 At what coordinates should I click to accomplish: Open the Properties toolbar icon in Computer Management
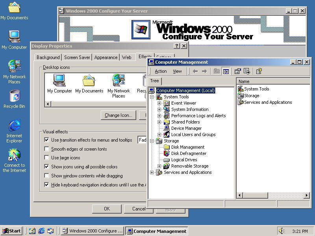point(237,71)
